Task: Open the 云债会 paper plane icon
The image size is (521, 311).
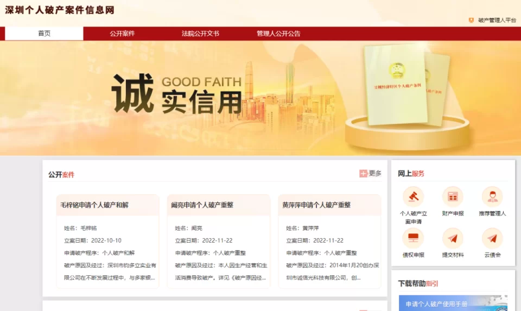Action: tap(492, 238)
